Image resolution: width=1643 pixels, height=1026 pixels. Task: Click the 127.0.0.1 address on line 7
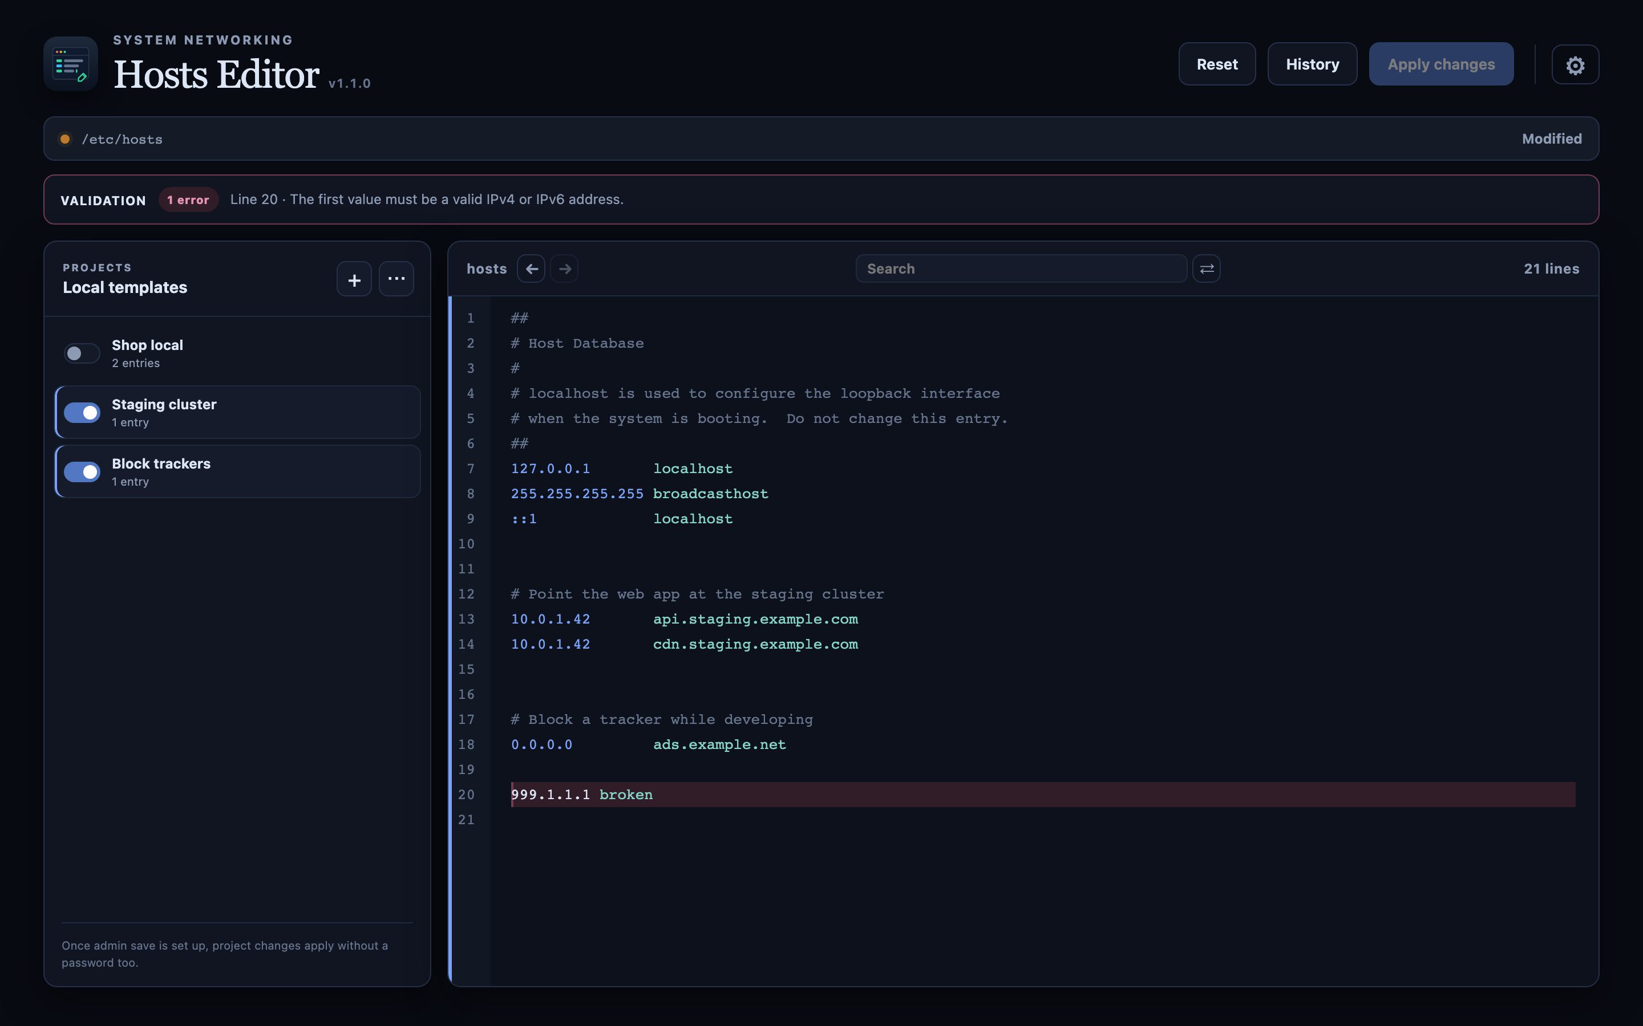[x=551, y=469]
